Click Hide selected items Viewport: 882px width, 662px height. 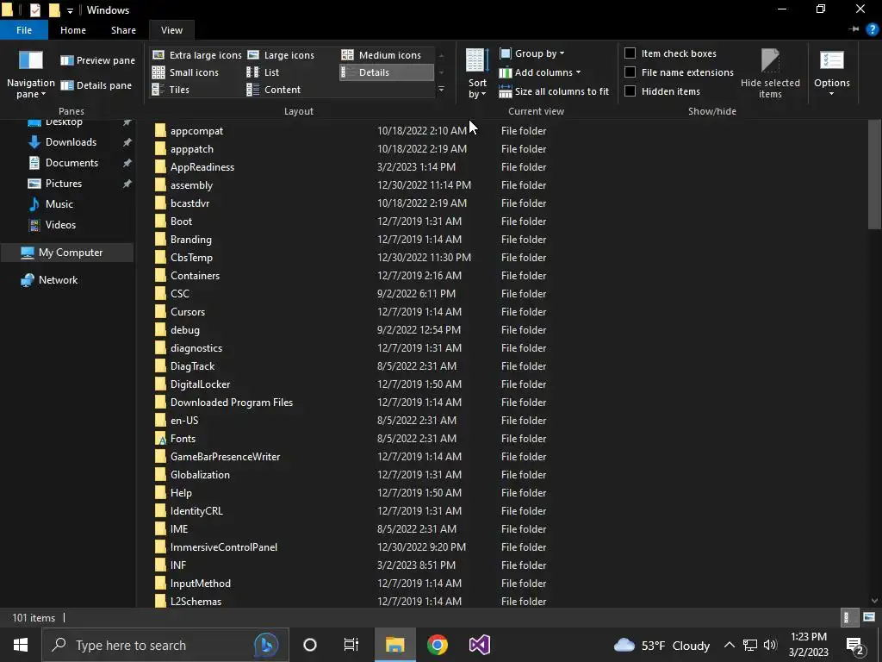pyautogui.click(x=770, y=73)
